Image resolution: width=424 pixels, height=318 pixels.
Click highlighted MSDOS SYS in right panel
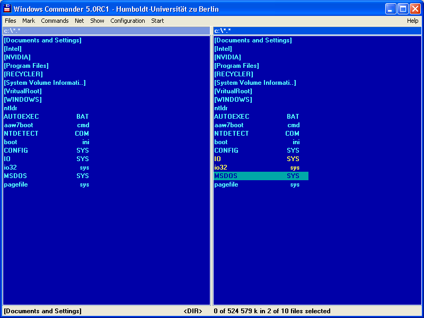tap(261, 176)
